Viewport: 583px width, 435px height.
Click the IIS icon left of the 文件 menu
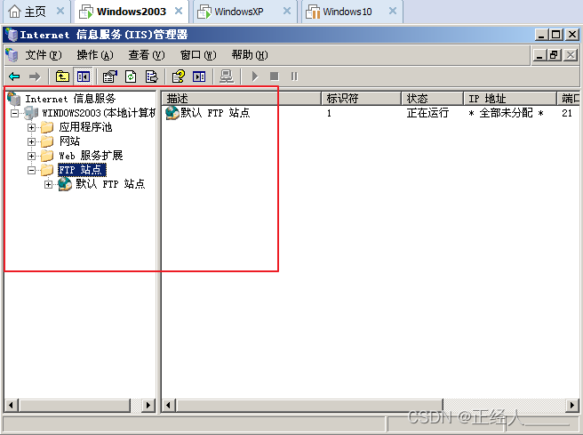click(12, 55)
